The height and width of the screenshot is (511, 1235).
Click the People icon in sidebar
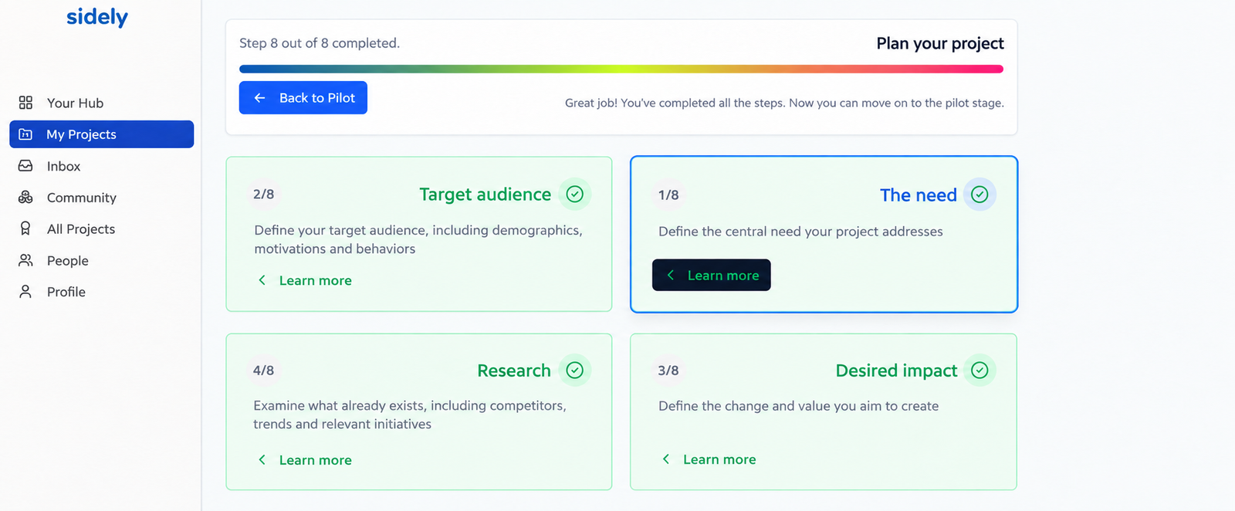coord(25,260)
